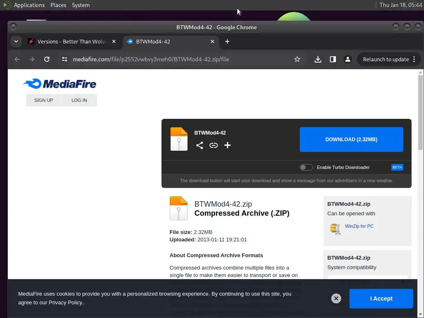Click the address bar URL
The width and height of the screenshot is (424, 318).
[x=151, y=59]
